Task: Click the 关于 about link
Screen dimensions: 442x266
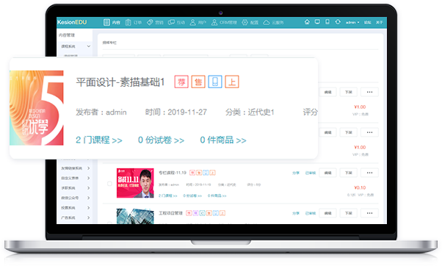Action: 379,22
